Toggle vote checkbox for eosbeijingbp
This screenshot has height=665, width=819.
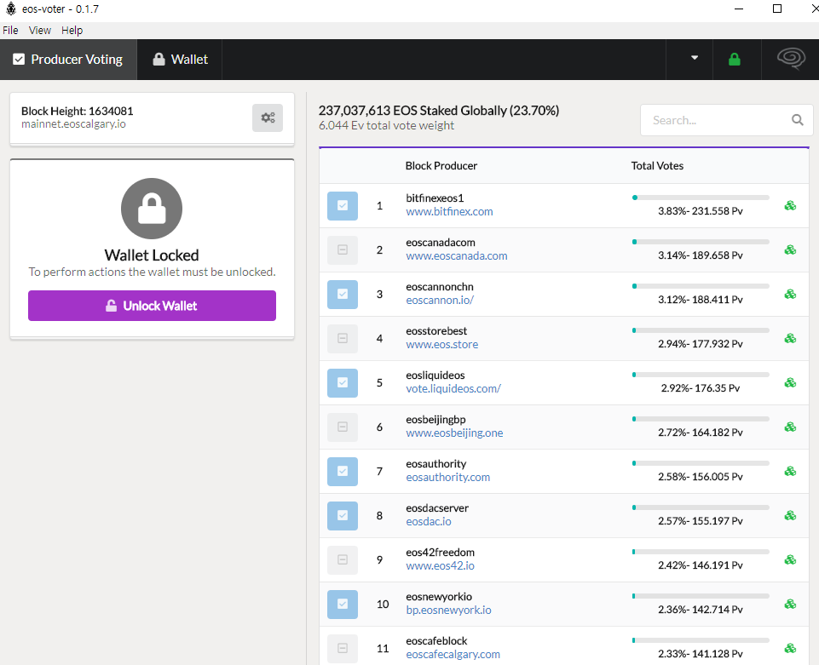click(343, 427)
